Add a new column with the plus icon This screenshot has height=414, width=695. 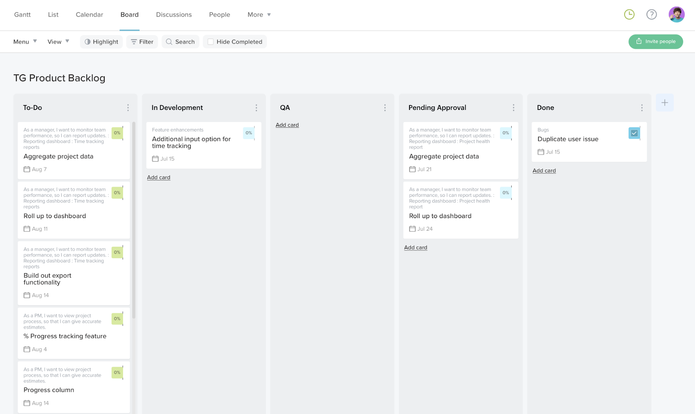(x=665, y=103)
